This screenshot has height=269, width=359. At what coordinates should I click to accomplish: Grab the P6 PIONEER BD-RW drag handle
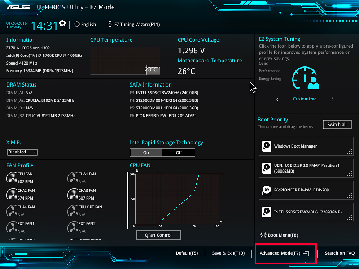click(350, 195)
